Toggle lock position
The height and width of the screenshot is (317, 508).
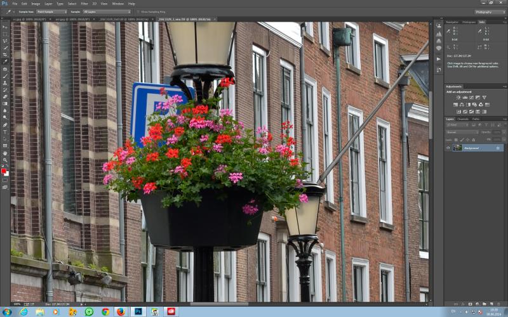pyautogui.click(x=468, y=139)
